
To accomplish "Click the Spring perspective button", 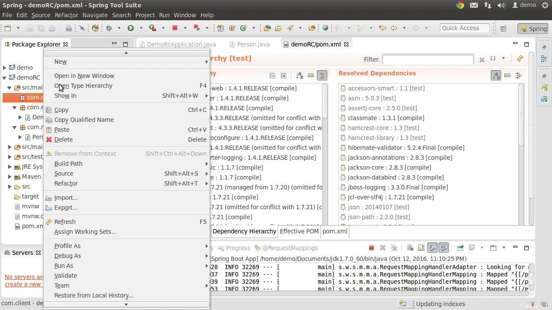I will click(533, 29).
